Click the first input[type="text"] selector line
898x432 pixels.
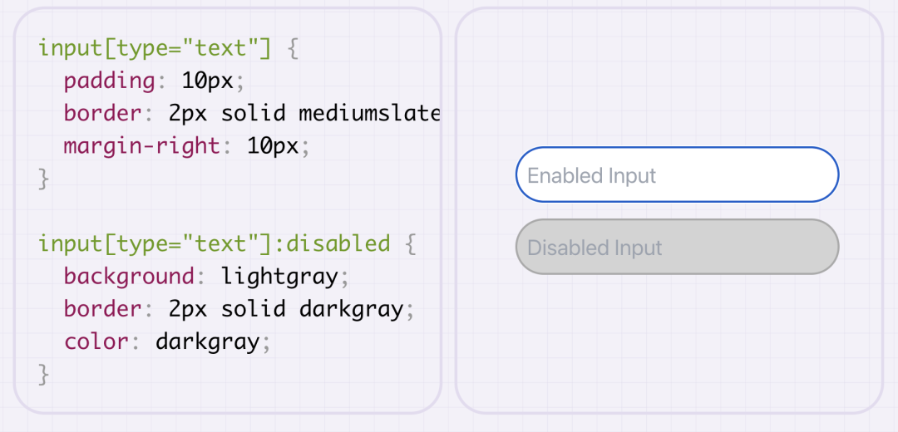coord(155,47)
